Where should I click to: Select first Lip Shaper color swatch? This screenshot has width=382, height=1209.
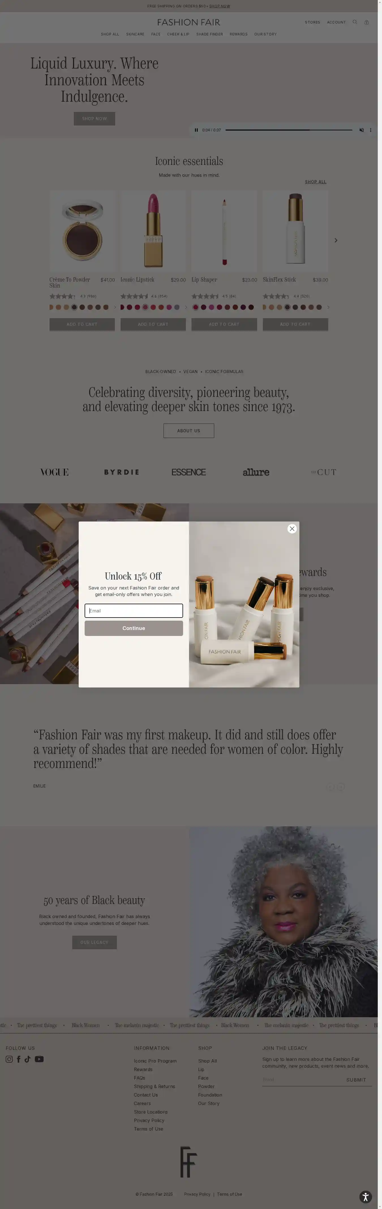pyautogui.click(x=196, y=307)
